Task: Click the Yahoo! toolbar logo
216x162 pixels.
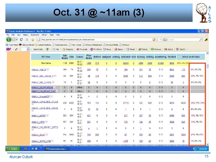Action: [9, 49]
